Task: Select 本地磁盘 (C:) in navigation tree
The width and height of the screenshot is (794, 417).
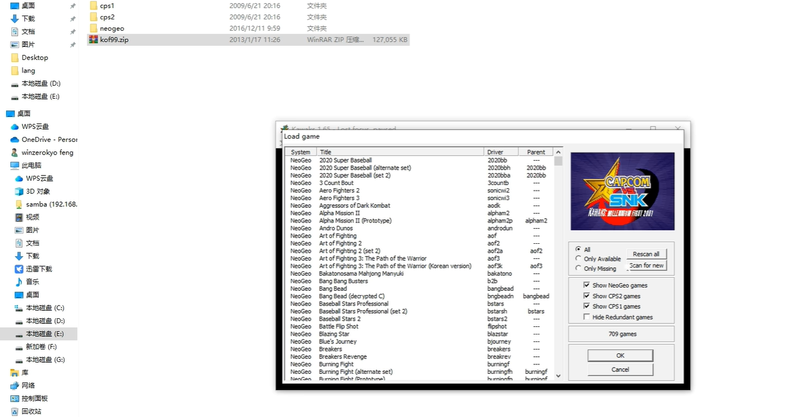Action: tap(45, 308)
